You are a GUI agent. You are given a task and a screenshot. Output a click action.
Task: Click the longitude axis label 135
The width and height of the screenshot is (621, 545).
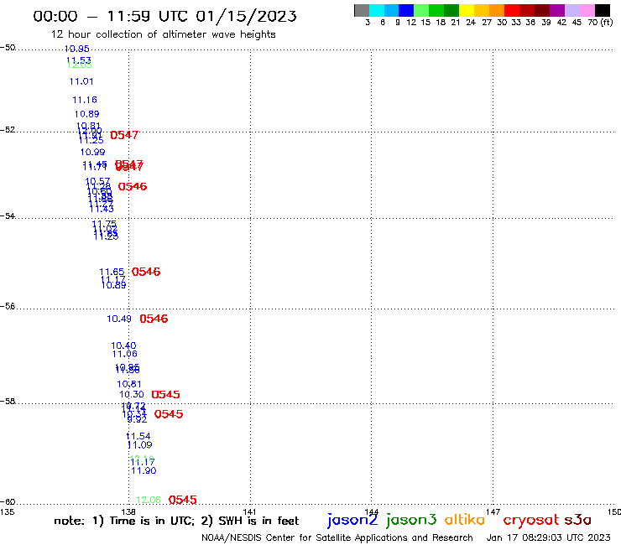click(x=7, y=511)
